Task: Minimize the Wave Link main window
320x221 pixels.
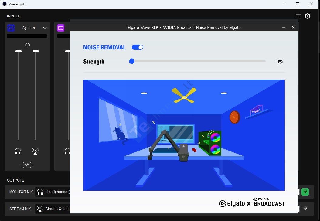Action: [x=284, y=4]
